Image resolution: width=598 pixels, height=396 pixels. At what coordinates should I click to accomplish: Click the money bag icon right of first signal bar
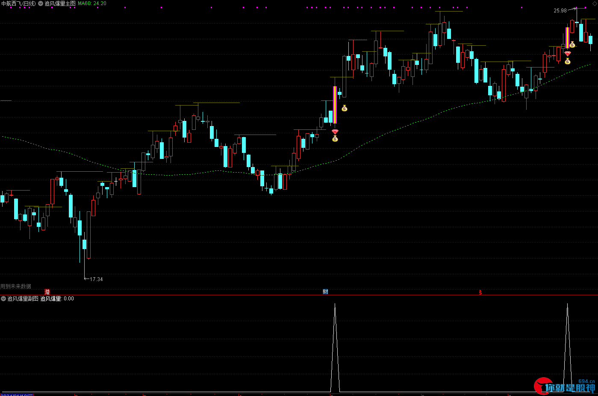coord(345,108)
